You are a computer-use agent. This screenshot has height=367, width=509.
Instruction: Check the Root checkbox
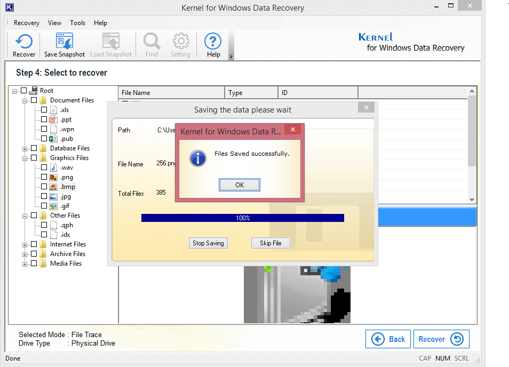coord(23,91)
